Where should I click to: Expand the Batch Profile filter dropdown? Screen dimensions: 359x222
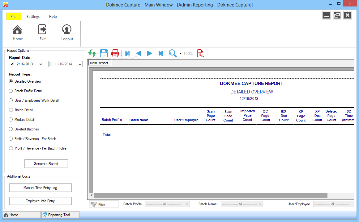187,204
